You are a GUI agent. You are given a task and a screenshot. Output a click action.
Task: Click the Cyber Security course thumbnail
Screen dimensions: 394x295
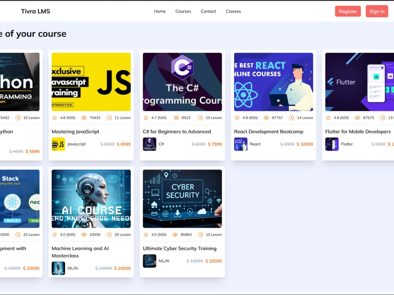coord(182,199)
